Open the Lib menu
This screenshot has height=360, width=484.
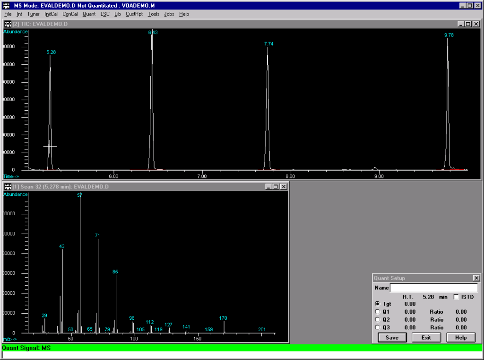click(x=117, y=14)
